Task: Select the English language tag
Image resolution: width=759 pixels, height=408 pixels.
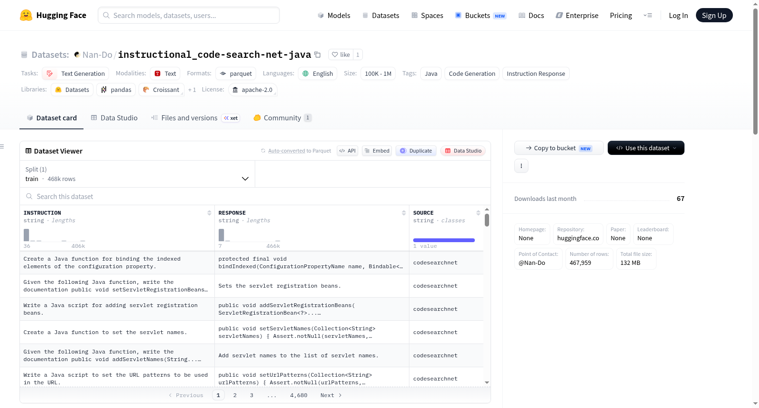Action: tap(318, 73)
